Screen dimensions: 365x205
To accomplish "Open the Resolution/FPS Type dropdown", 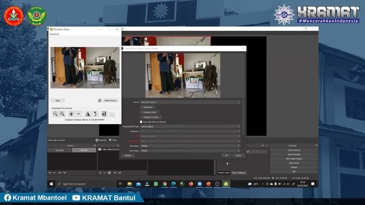I will click(190, 126).
